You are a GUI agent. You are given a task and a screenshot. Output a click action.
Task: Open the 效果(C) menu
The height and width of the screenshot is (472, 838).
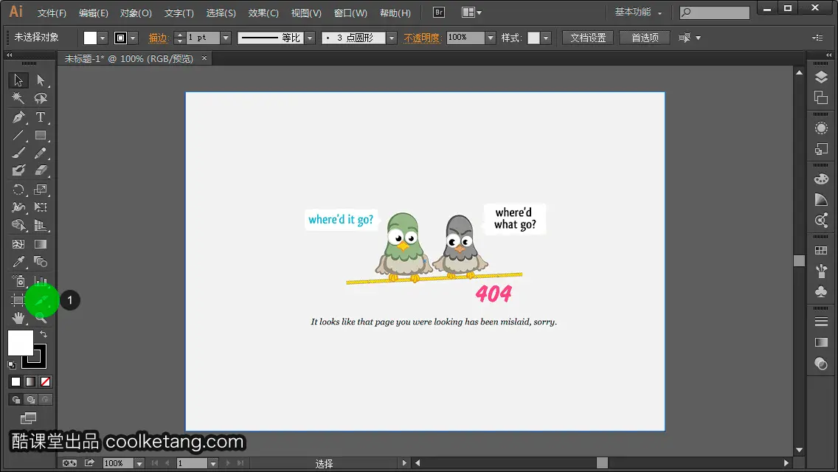[x=263, y=13]
